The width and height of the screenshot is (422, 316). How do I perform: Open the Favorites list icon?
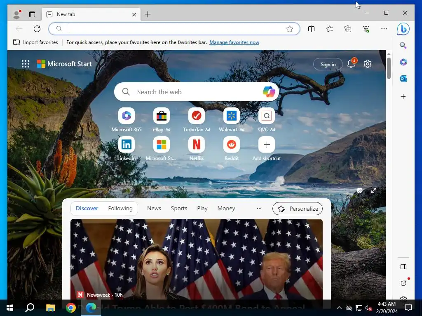[330, 29]
